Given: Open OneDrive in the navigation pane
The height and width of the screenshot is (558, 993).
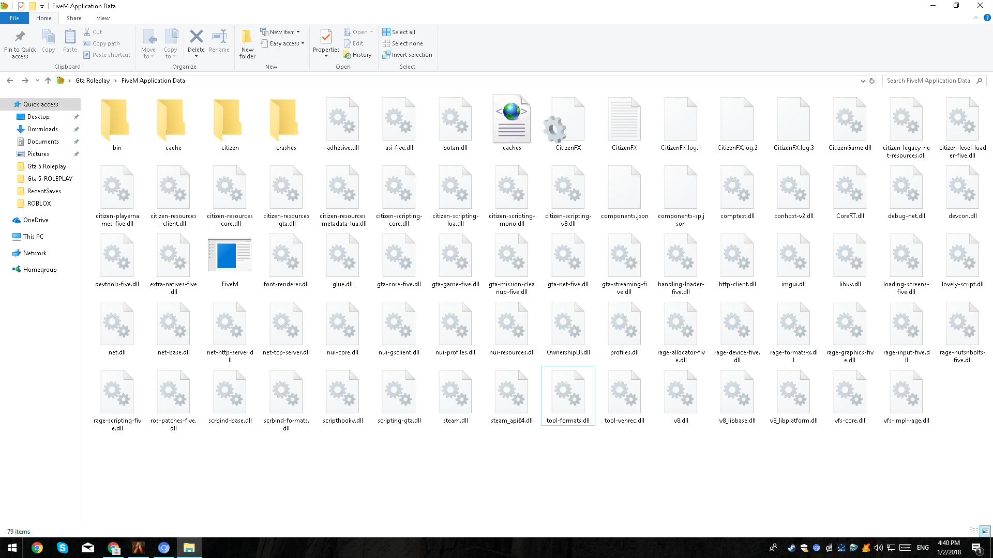Looking at the screenshot, I should (x=36, y=220).
